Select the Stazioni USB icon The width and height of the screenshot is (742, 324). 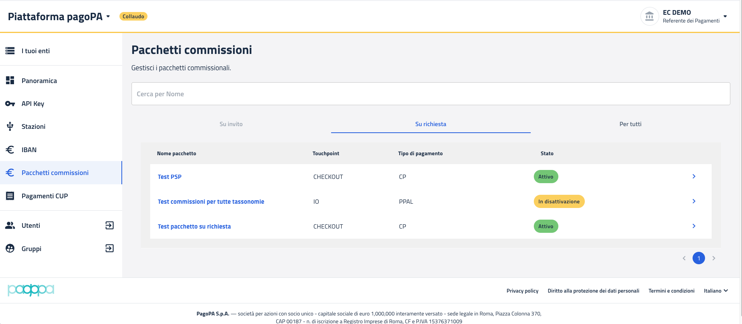pyautogui.click(x=10, y=126)
